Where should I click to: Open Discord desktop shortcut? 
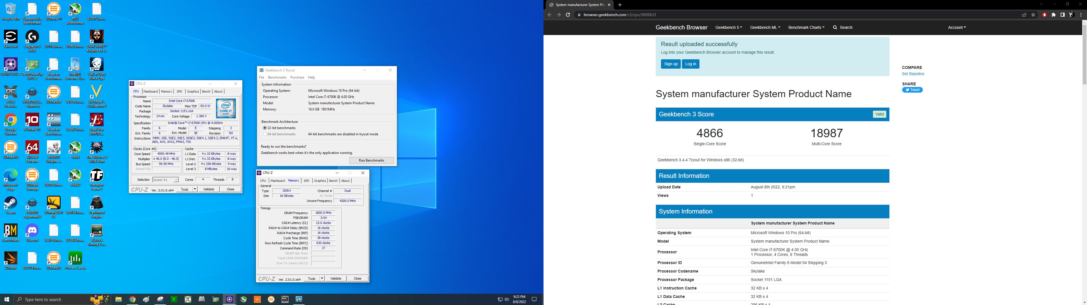pyautogui.click(x=32, y=233)
